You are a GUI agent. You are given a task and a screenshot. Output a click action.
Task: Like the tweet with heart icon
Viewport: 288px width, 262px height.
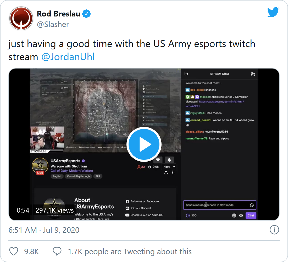(x=14, y=251)
